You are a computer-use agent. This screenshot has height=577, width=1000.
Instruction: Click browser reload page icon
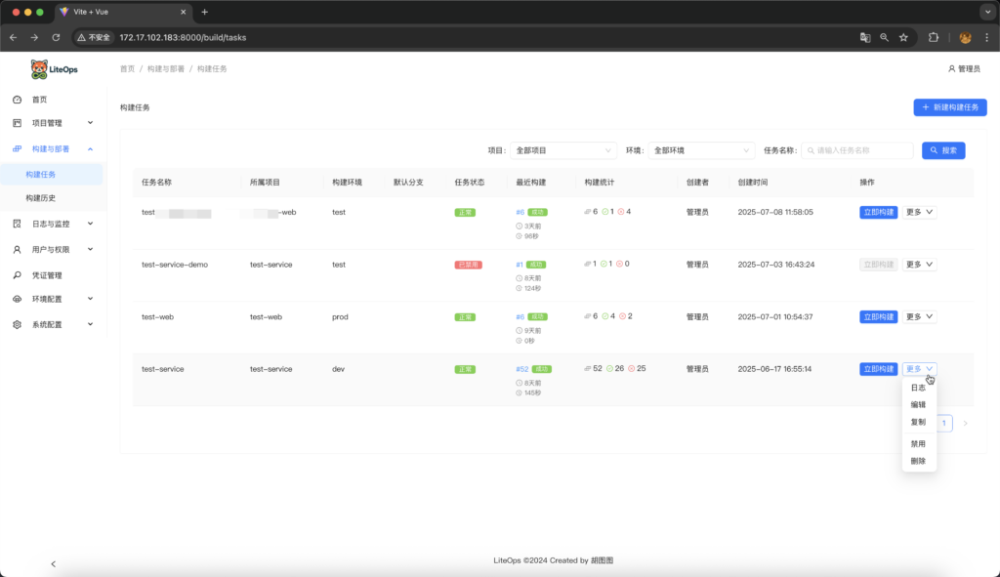[x=56, y=37]
